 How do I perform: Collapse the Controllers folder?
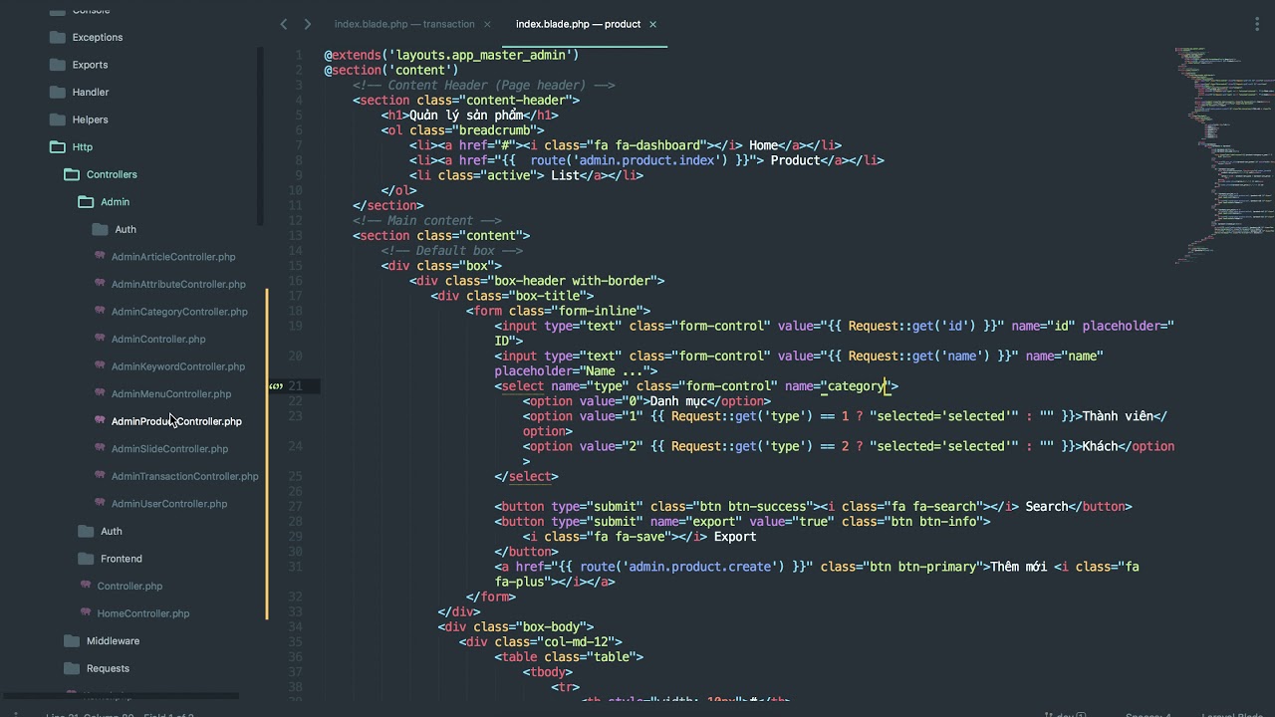112,174
